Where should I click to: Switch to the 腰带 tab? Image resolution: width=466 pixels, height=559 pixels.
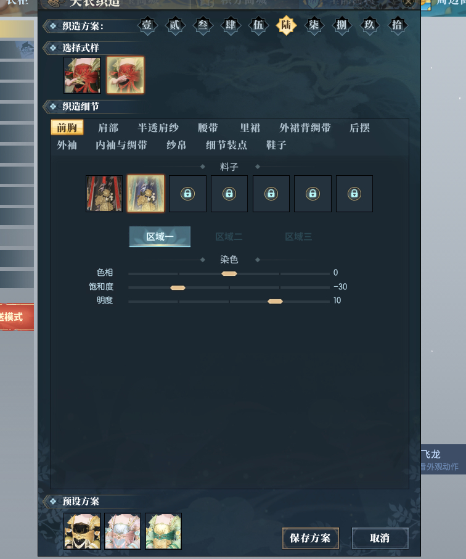click(x=208, y=128)
